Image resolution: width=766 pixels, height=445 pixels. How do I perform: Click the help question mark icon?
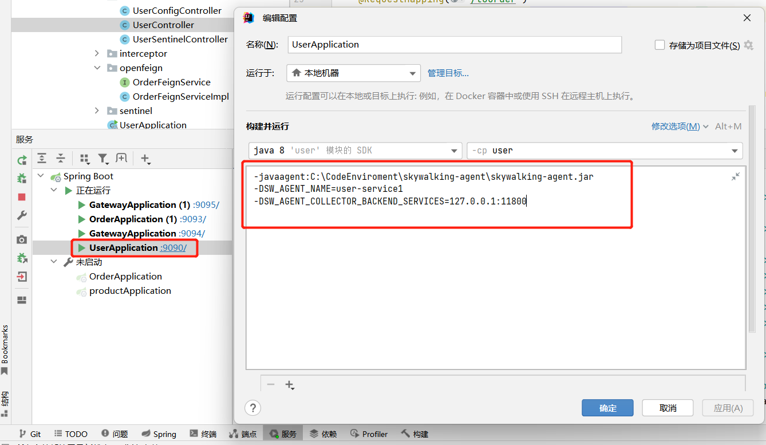pyautogui.click(x=252, y=408)
